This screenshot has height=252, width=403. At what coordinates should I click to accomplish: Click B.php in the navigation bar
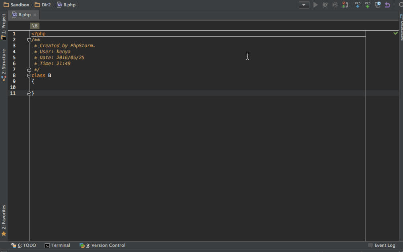point(66,5)
